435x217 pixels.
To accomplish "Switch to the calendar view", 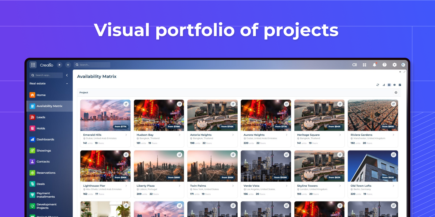I will click(400, 85).
